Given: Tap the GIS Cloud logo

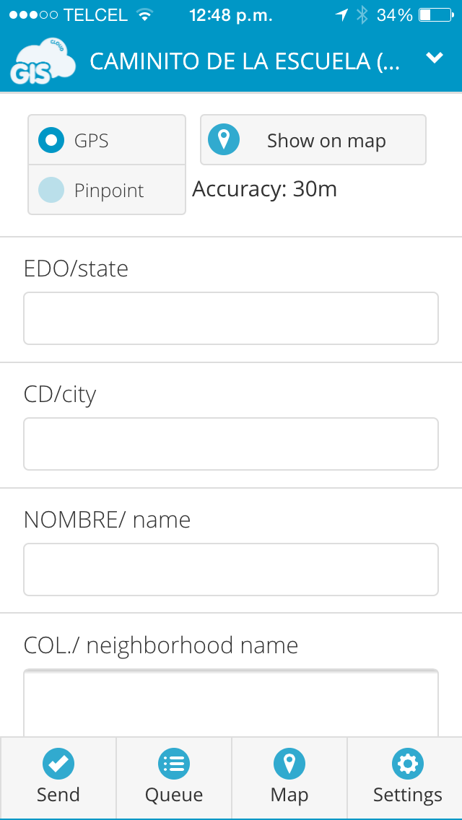Looking at the screenshot, I should click(x=42, y=62).
